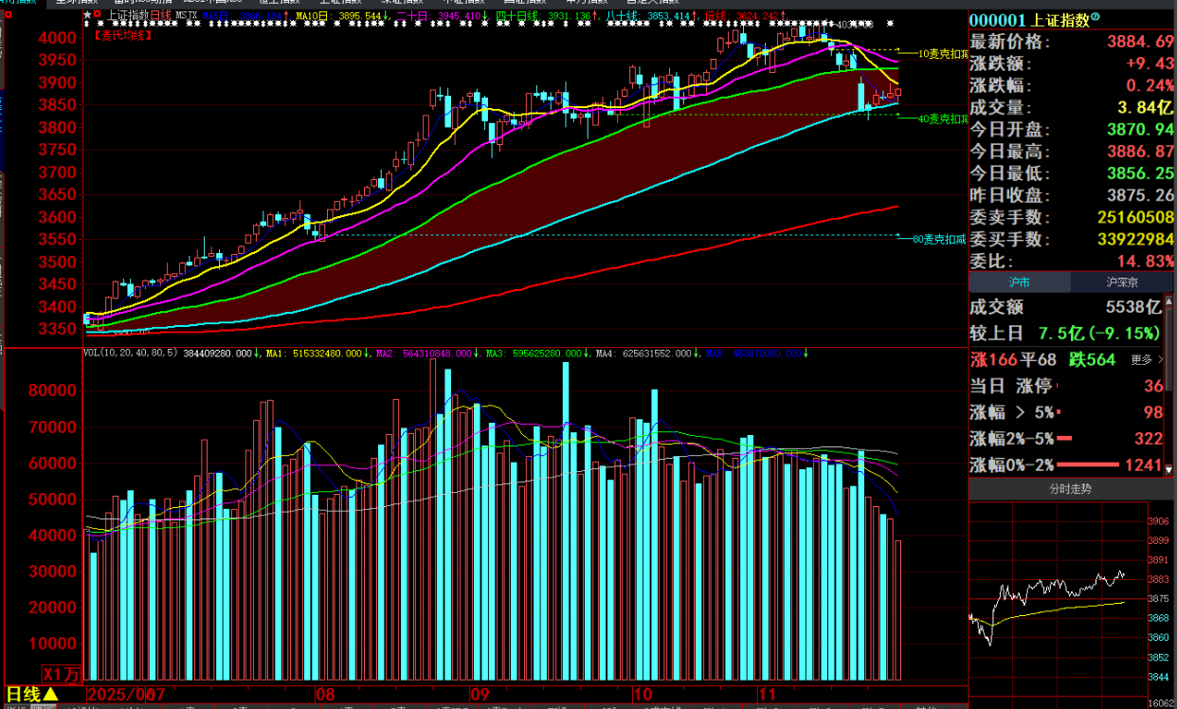Click the info icon next to 000001 上证指数
This screenshot has height=709, width=1177.
(x=1096, y=17)
